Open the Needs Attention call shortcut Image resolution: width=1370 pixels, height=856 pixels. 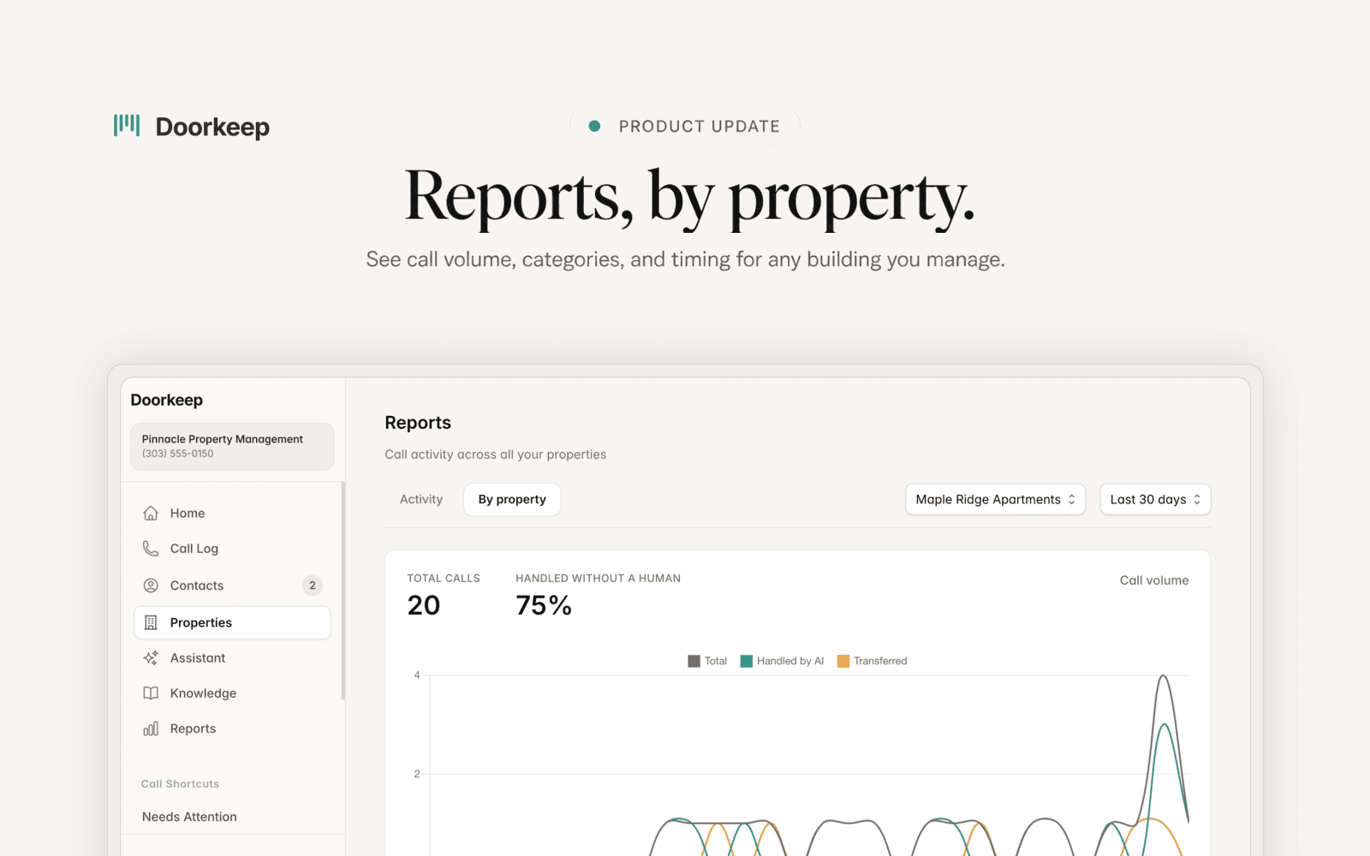(189, 817)
